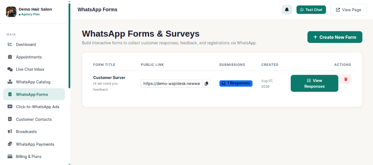Click the Appointments calendar icon
The image size is (373, 165).
pyautogui.click(x=10, y=57)
